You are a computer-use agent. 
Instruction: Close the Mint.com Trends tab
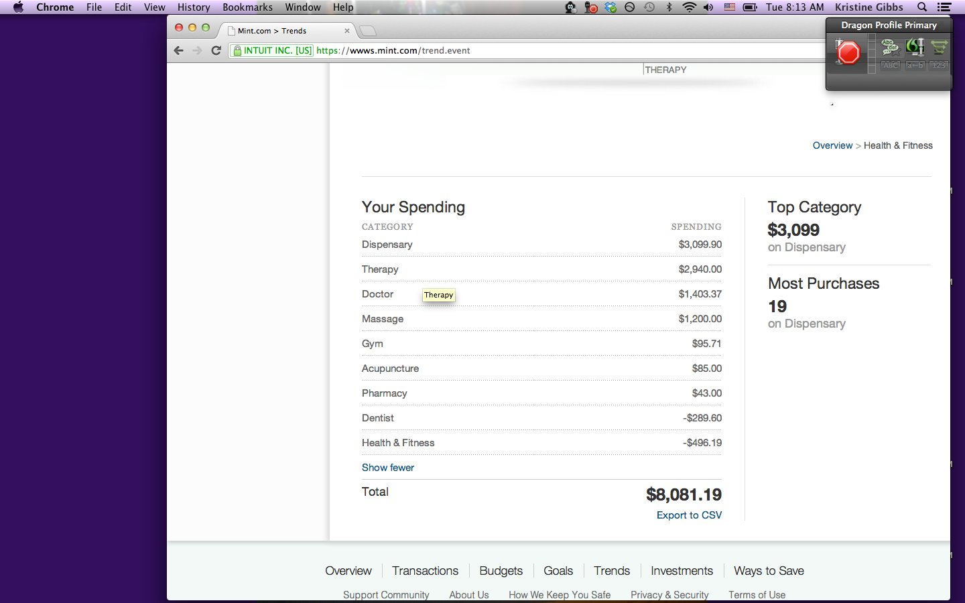pos(347,31)
